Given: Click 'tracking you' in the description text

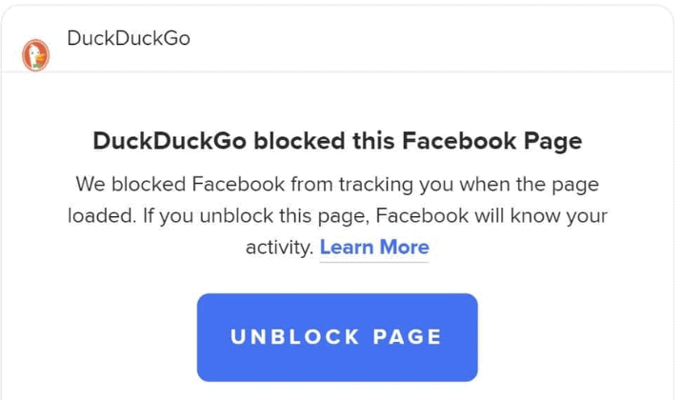Looking at the screenshot, I should (x=396, y=185).
